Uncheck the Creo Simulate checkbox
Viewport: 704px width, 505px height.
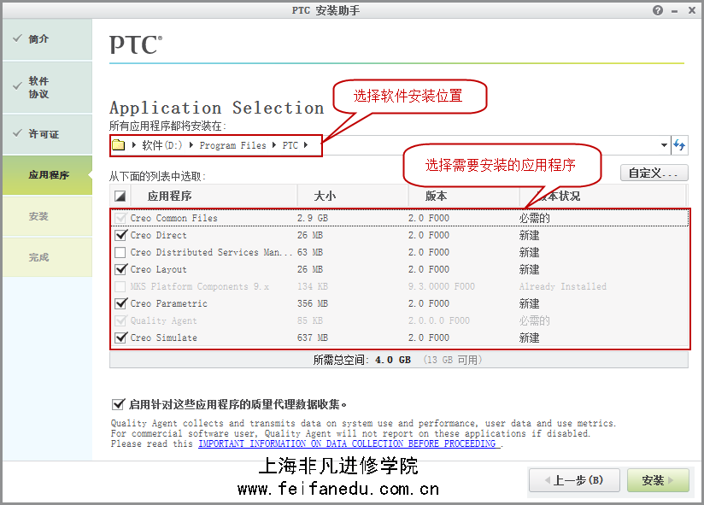[x=120, y=338]
